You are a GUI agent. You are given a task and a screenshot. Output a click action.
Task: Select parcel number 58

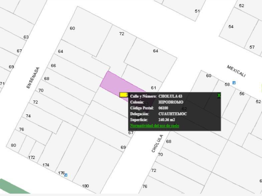[227, 85]
